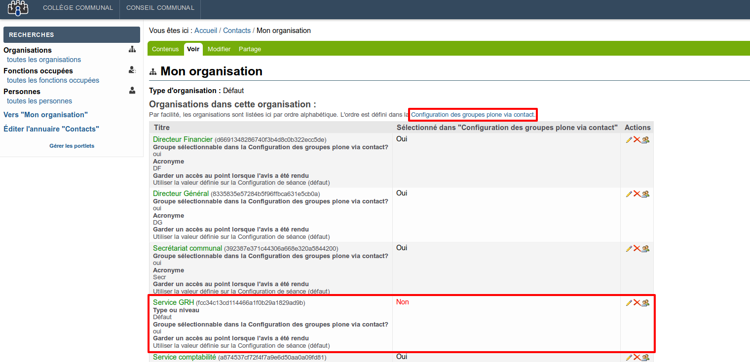Open the users group icon for Directeur Général
Image resolution: width=750 pixels, height=362 pixels.
[x=645, y=194]
